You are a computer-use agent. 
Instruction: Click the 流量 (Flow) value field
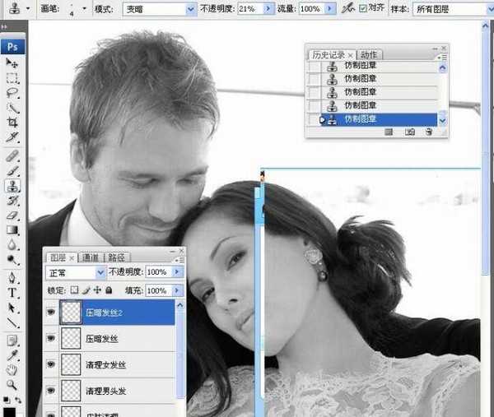310,8
